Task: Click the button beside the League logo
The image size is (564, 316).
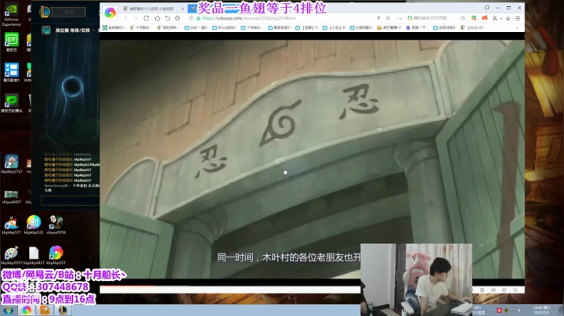Action: [x=69, y=12]
